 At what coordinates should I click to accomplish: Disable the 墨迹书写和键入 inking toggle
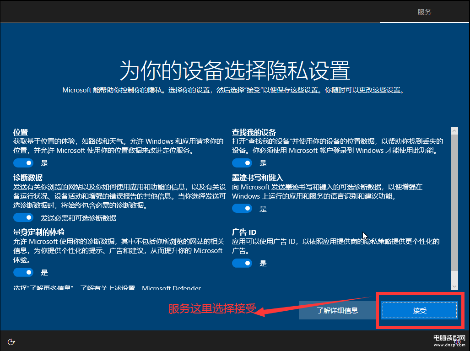(x=242, y=208)
